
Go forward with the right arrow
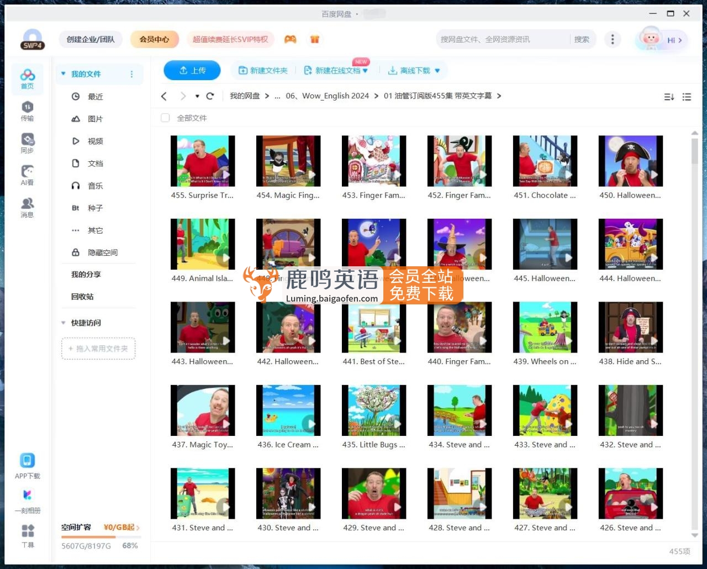pyautogui.click(x=183, y=96)
